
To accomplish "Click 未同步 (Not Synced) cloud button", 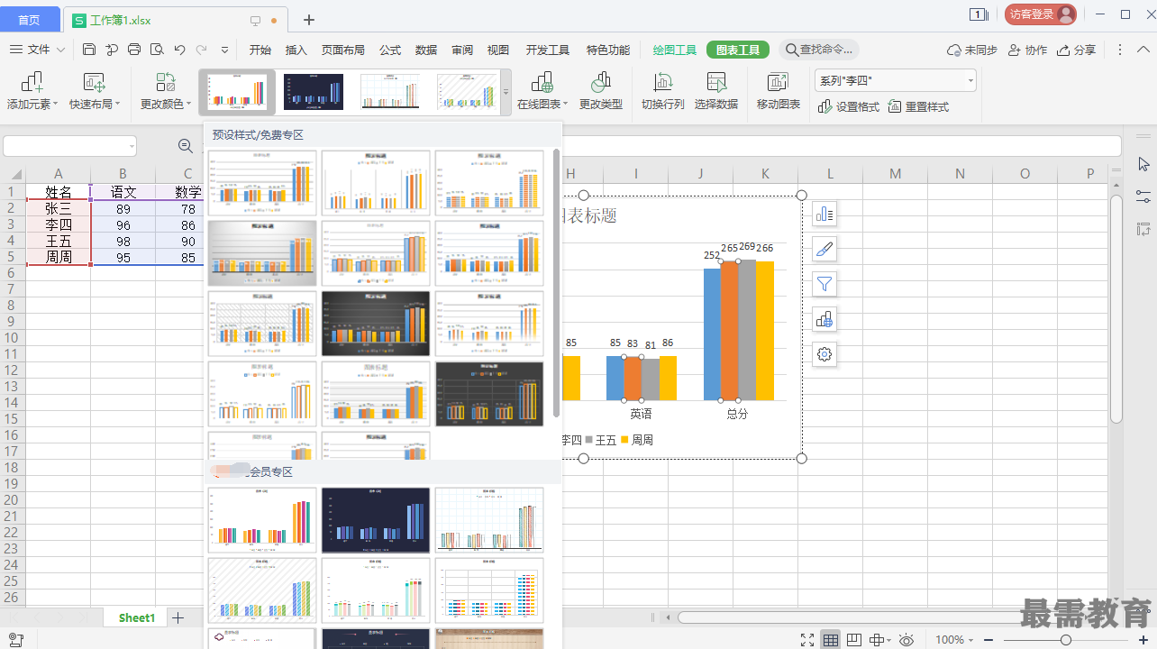I will pos(971,50).
